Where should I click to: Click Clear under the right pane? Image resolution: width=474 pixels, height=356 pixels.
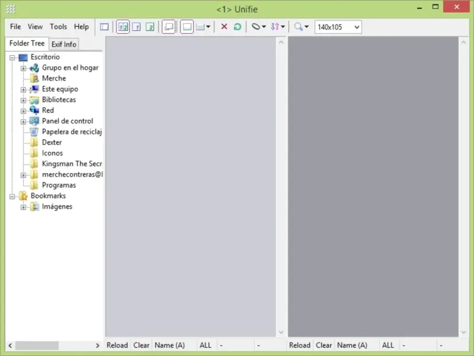point(324,345)
